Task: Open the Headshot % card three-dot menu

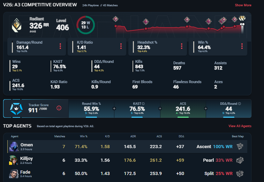Action: (x=181, y=46)
